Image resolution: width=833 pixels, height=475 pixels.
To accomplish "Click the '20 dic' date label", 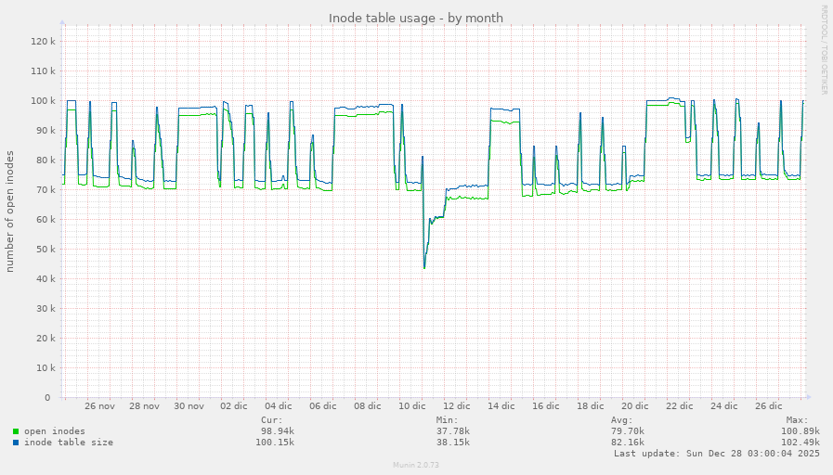I will point(635,406).
